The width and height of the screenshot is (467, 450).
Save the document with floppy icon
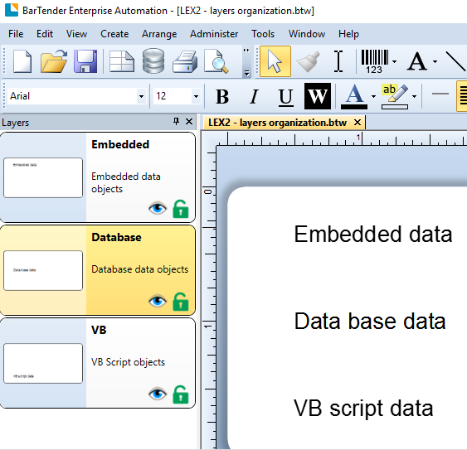pos(85,61)
